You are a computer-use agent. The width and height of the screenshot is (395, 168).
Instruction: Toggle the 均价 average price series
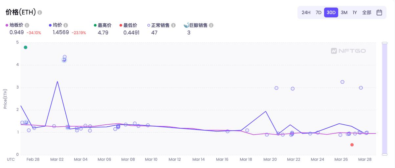coord(55,25)
